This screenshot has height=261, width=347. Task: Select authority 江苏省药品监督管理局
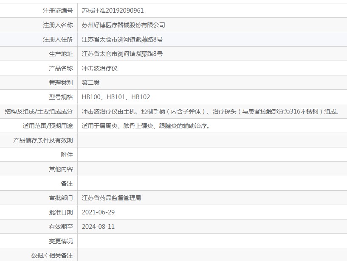tap(111, 198)
